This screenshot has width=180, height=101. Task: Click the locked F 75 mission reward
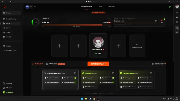point(162,21)
